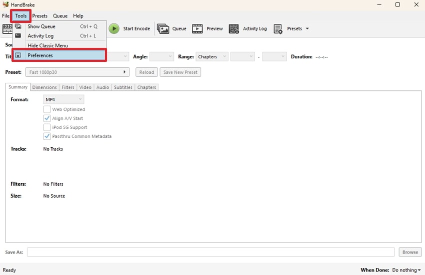Open the Activity Log toolbar icon
The width and height of the screenshot is (425, 275).
click(233, 28)
